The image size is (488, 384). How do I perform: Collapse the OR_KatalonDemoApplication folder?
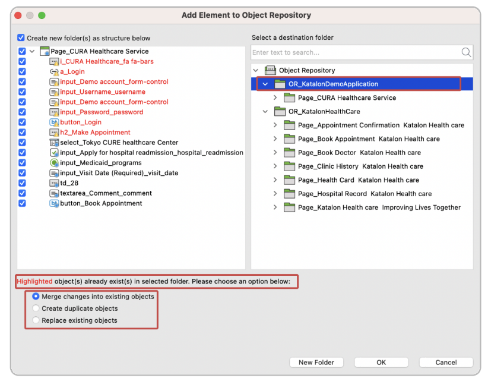click(265, 84)
